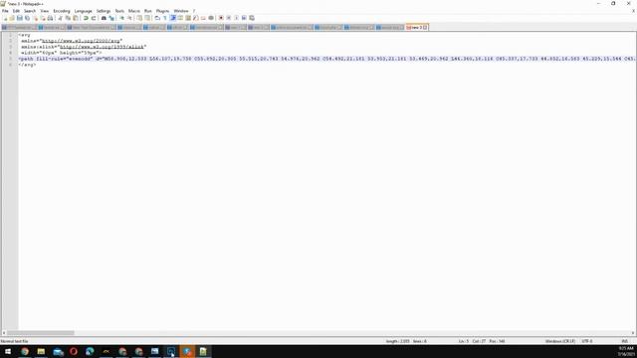Viewport: 637px width, 358px height.
Task: Click the scroll-left arrow at the bottom
Action: pos(4,333)
